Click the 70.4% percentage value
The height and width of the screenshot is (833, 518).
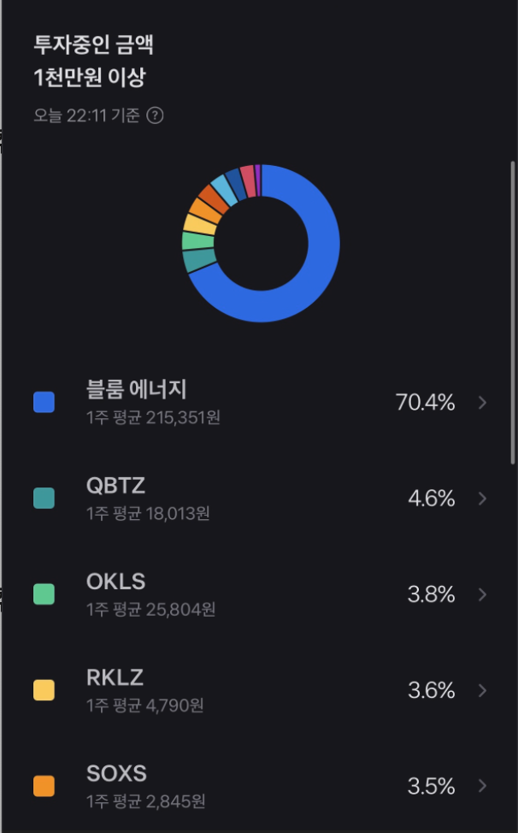click(x=427, y=402)
